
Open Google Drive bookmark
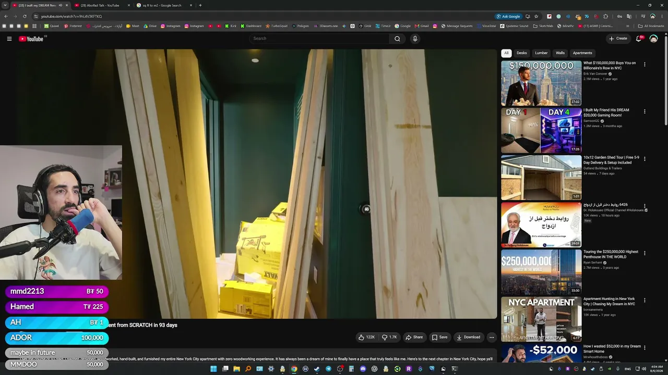pyautogui.click(x=150, y=26)
